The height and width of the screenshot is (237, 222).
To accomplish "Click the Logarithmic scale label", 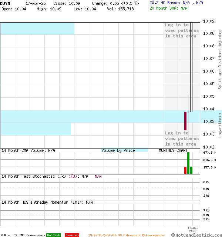I will [220, 125].
